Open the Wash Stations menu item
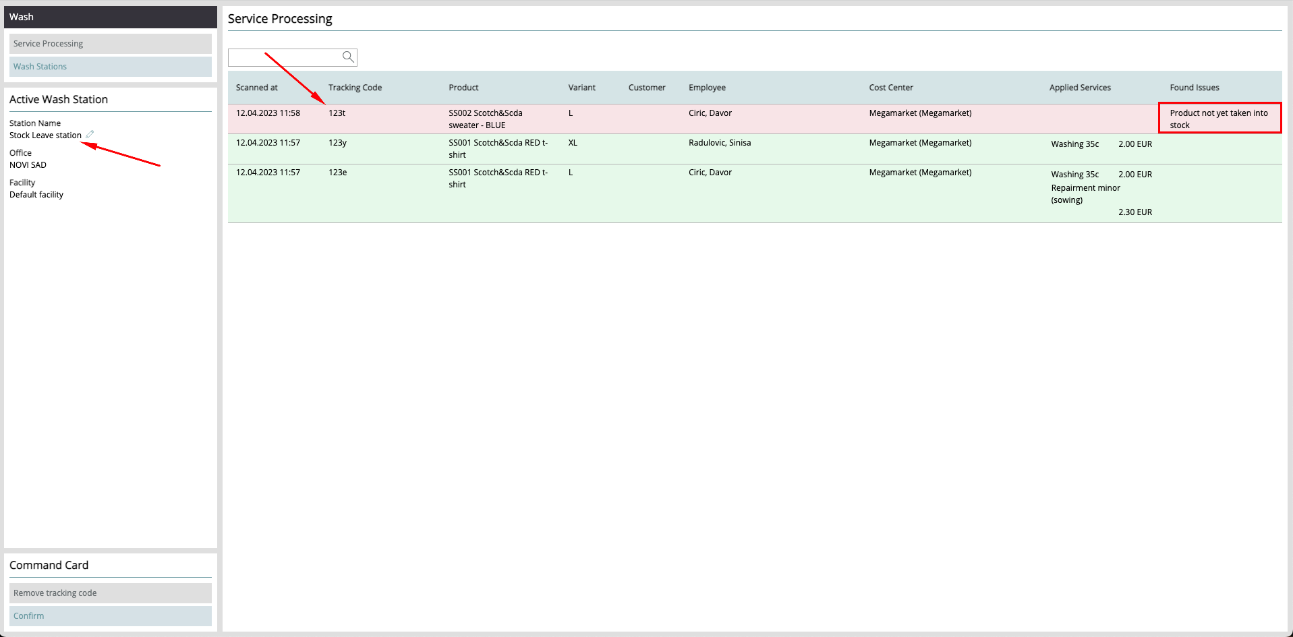This screenshot has width=1293, height=637. click(111, 67)
